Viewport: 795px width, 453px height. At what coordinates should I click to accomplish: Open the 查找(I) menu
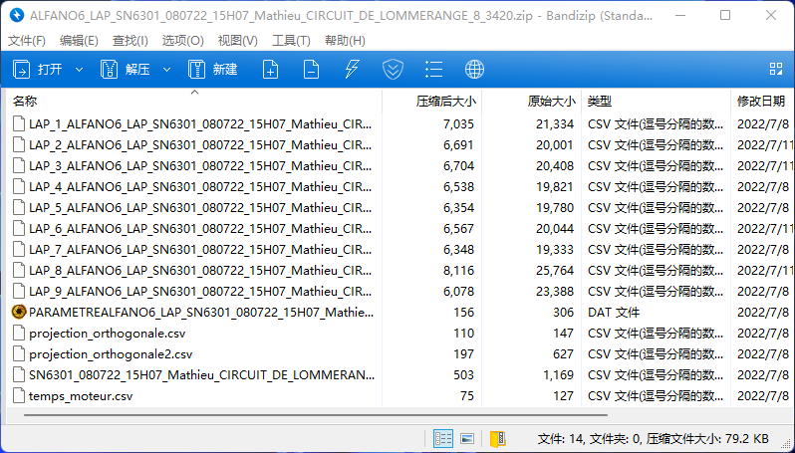click(131, 41)
